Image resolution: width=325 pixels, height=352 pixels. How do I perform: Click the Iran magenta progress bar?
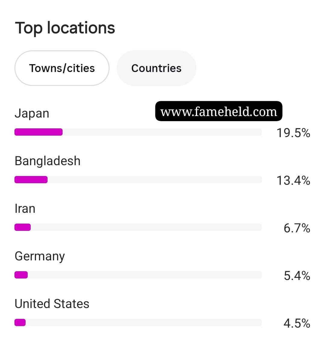23,227
